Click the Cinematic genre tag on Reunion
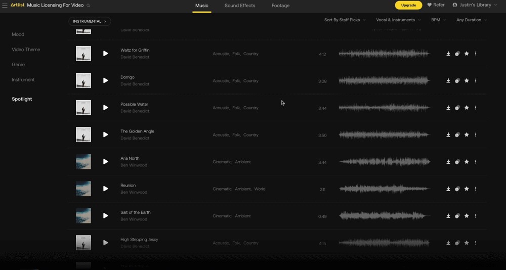Viewport: 506px width, 270px height. point(222,189)
